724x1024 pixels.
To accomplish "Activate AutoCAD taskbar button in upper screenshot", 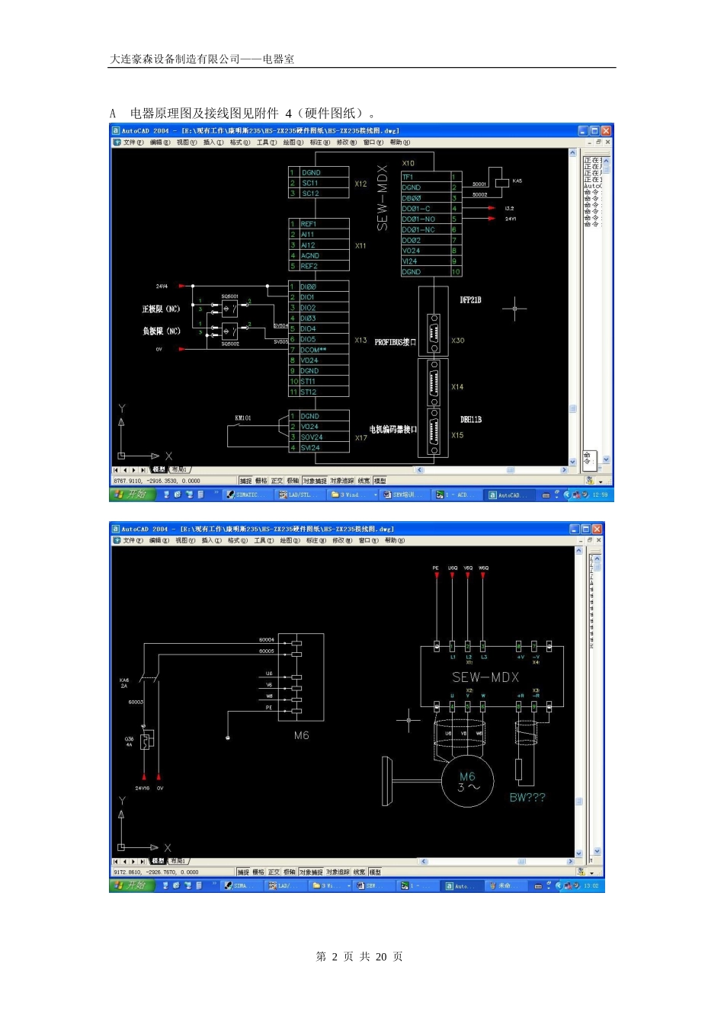I will (x=509, y=494).
